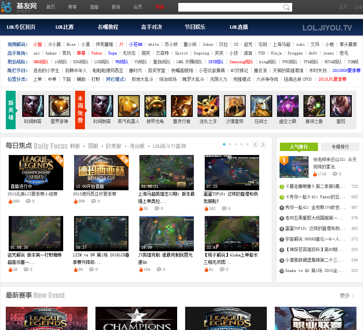Screen dimensions: 363x330
Task: Select the 虚空之眼 hero icon
Action: tap(288, 106)
